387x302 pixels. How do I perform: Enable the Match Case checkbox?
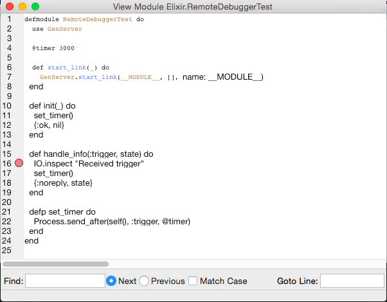tap(193, 281)
